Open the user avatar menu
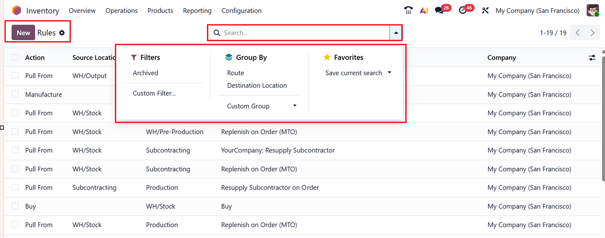Viewport: 605px width, 238px height. click(592, 10)
